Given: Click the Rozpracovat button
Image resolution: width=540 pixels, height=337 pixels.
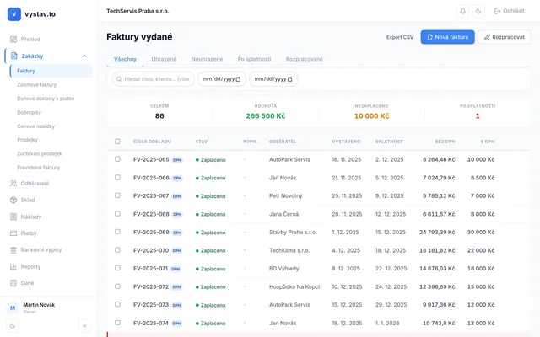Looking at the screenshot, I should [x=505, y=37].
